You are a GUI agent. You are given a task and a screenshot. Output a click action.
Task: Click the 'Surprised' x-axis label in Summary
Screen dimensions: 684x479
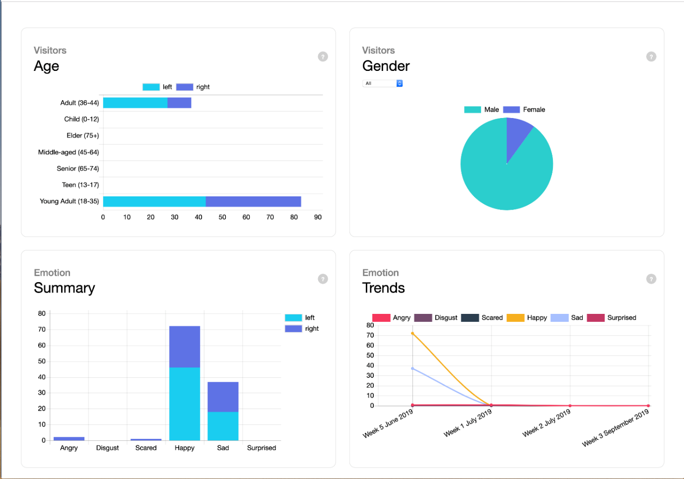pos(262,448)
